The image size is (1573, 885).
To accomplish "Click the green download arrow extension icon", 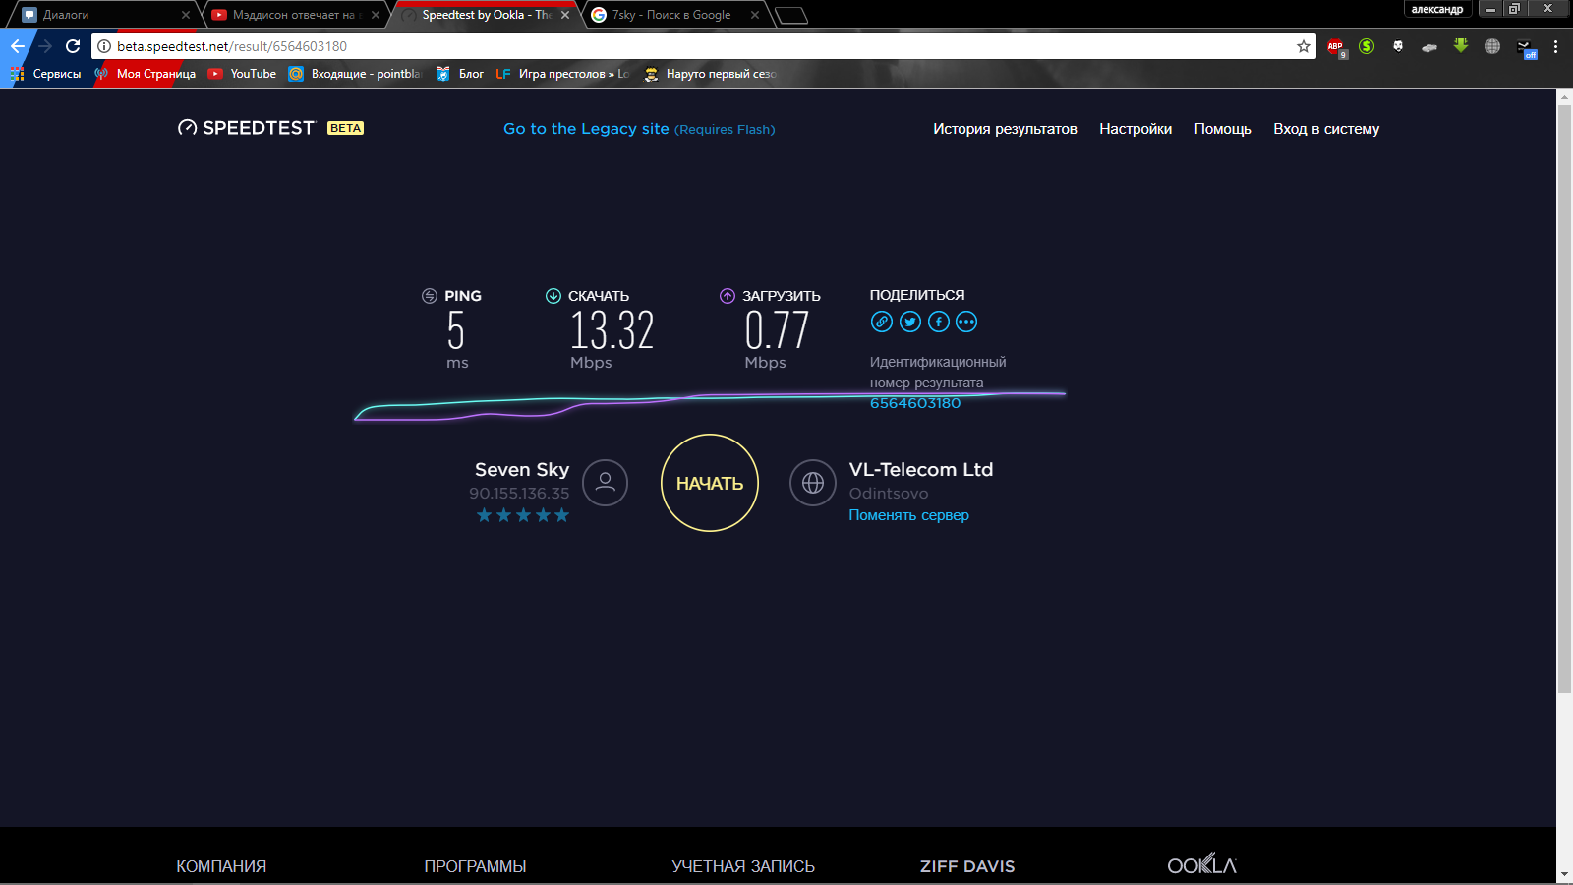I will [x=1461, y=45].
